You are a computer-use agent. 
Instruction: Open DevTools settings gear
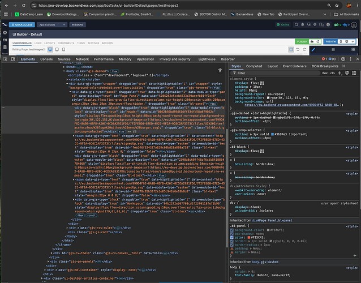click(344, 59)
